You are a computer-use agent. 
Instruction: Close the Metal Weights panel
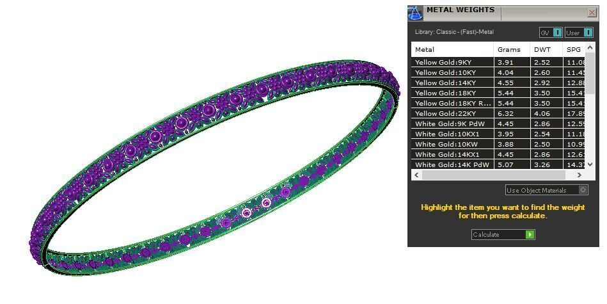[x=592, y=12]
